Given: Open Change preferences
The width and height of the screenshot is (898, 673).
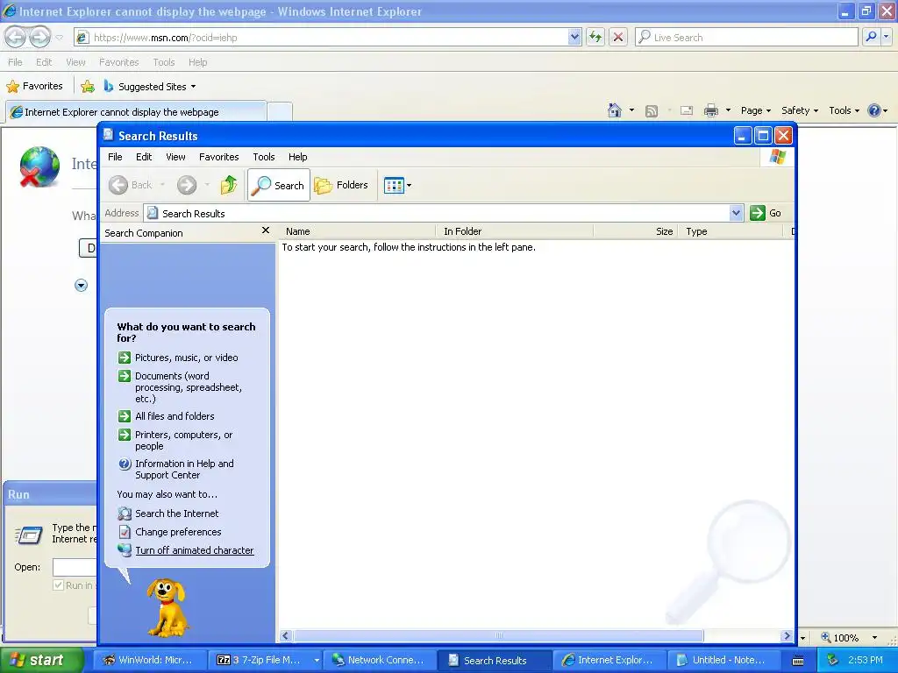Looking at the screenshot, I should tap(177, 532).
